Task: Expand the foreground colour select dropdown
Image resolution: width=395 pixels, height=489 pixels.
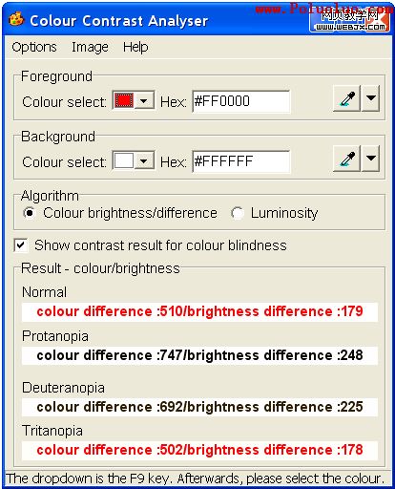Action: pos(144,101)
